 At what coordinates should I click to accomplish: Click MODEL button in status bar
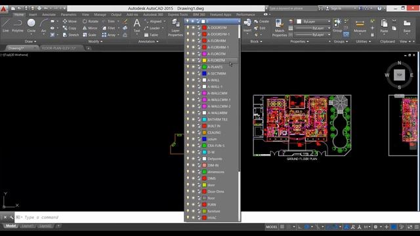tap(272, 227)
